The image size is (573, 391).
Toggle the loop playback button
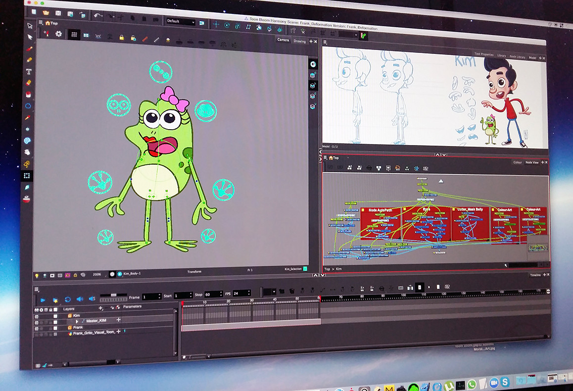coord(68,299)
